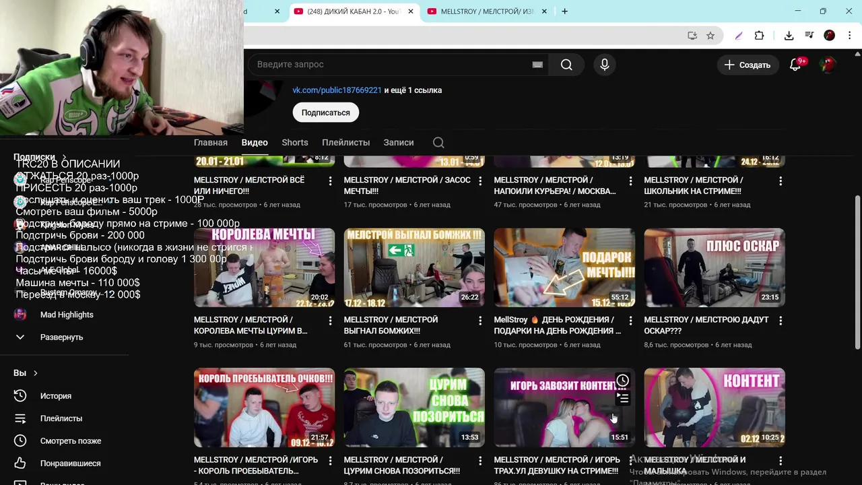Click the Подписаться subscribe button
Screen dimensions: 862x485
[325, 112]
